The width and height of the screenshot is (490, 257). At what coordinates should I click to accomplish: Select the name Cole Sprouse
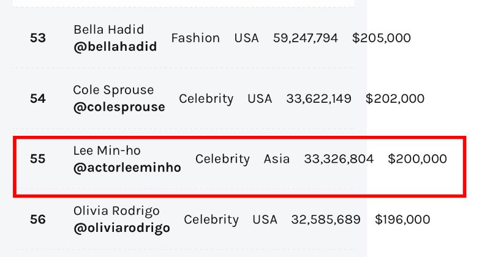point(113,90)
